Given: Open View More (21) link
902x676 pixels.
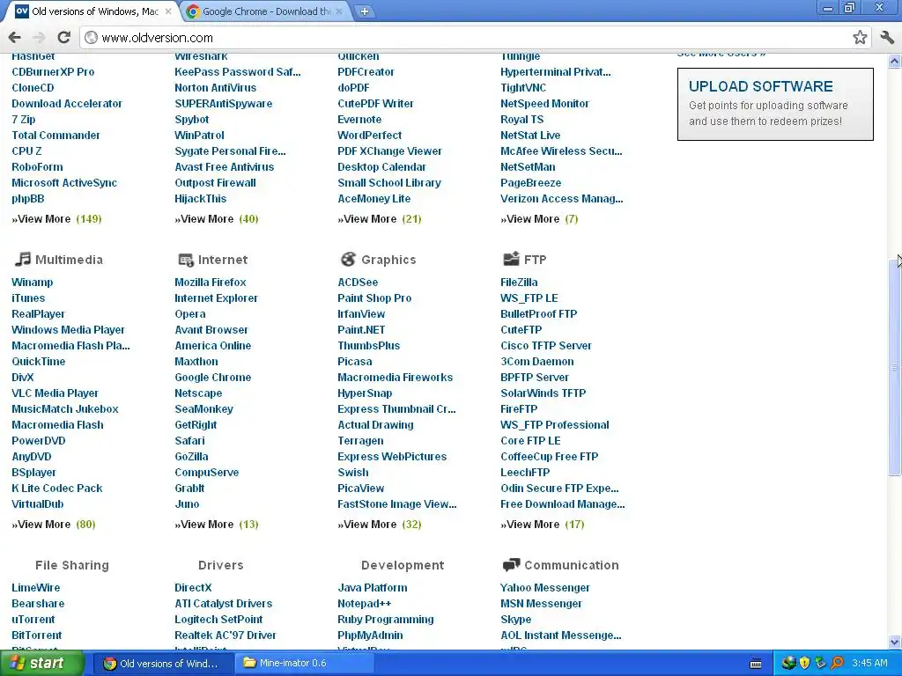Looking at the screenshot, I should pos(380,219).
